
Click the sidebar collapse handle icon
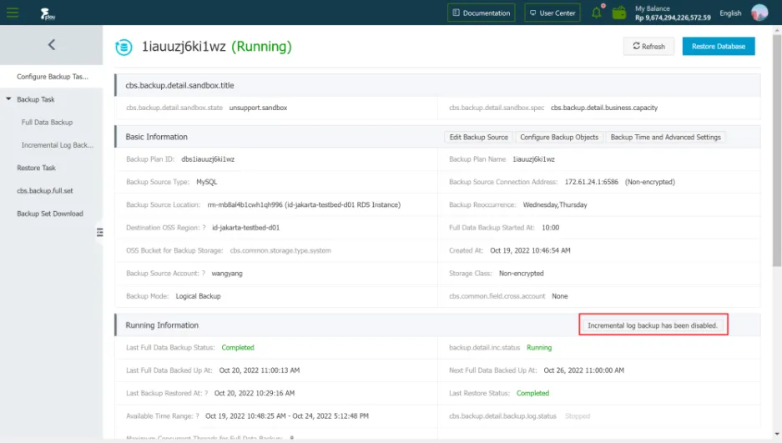tap(99, 232)
